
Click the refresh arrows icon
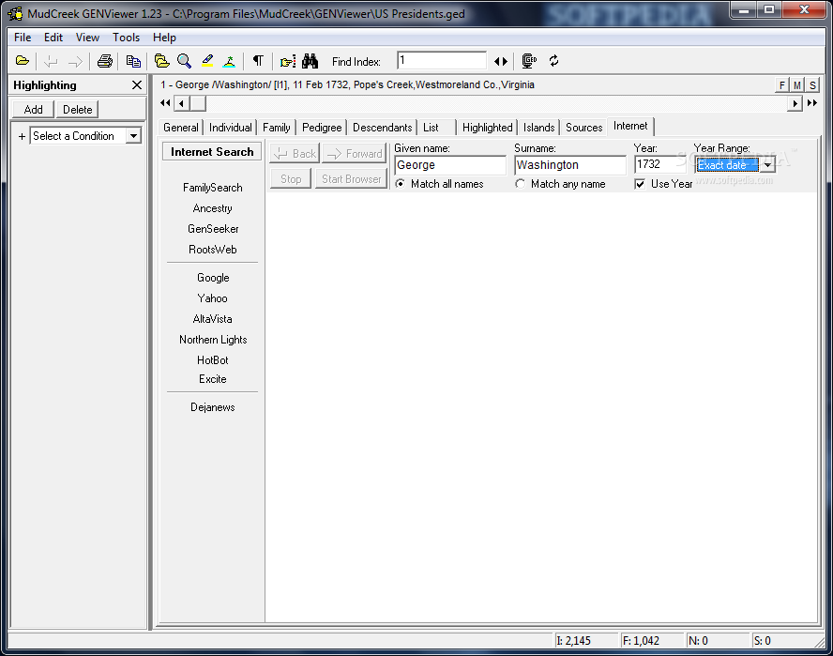pyautogui.click(x=554, y=61)
